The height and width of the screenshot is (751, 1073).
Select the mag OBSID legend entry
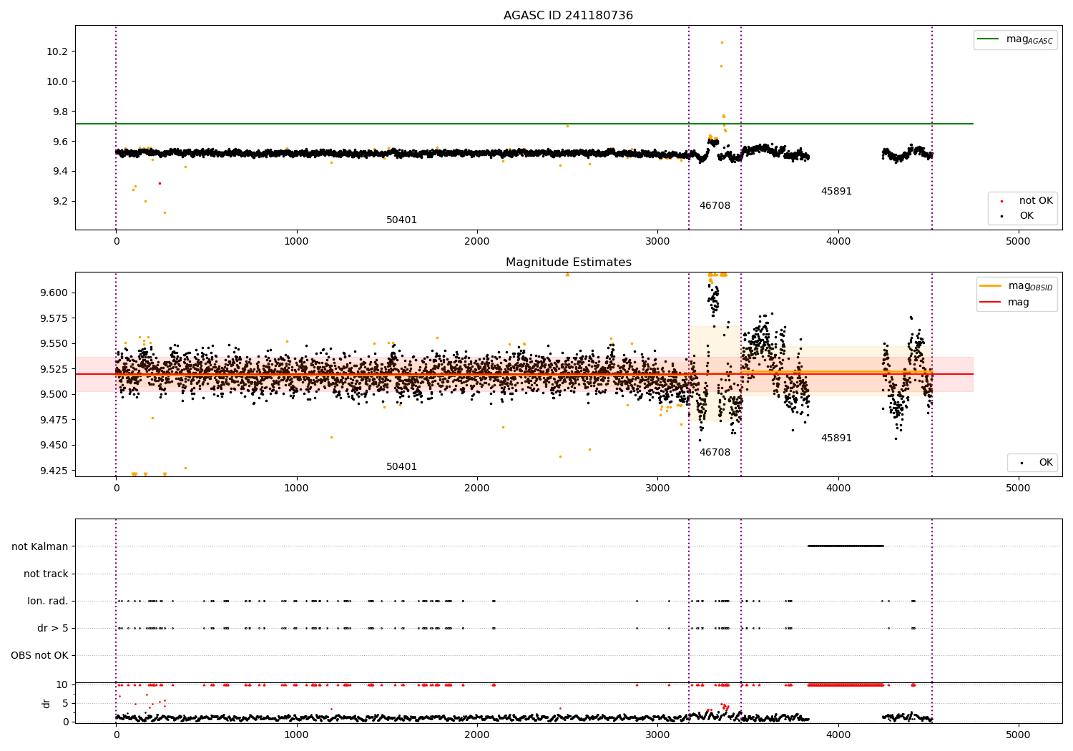1016,286
